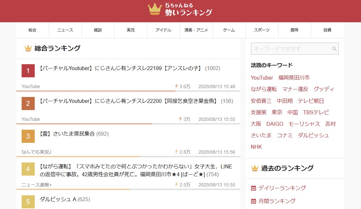Switch to the ニュース tab
Viewport: 361px width, 209px height.
65,30
